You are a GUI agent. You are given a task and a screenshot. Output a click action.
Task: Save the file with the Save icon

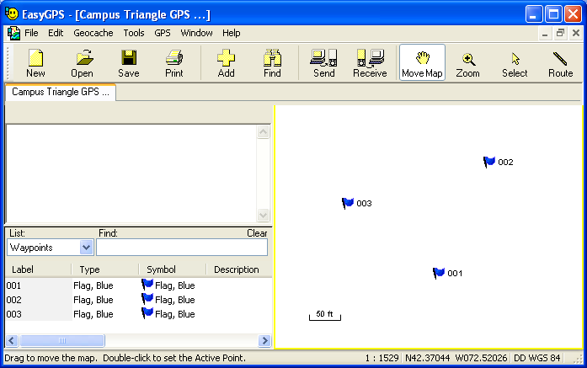129,63
